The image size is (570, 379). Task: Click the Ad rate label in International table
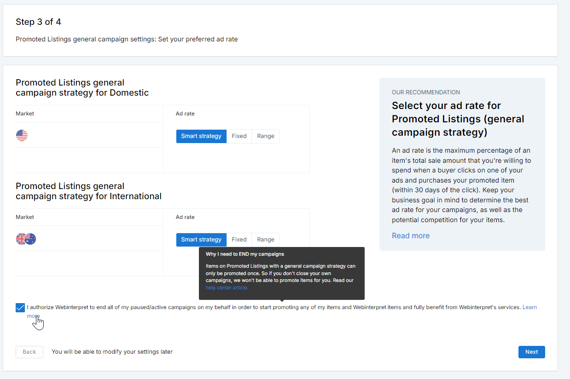tap(185, 217)
